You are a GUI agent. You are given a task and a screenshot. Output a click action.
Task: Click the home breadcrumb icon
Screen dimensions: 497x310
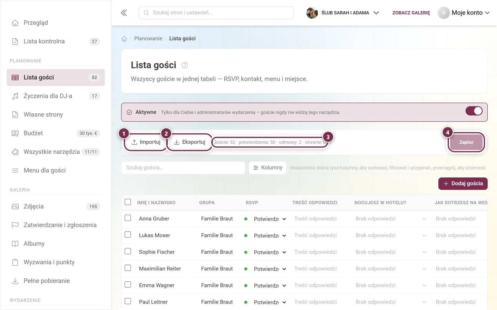(x=124, y=39)
